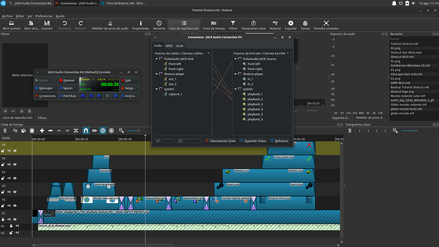Toggle Ripple all tracks icon

pyautogui.click(x=111, y=131)
